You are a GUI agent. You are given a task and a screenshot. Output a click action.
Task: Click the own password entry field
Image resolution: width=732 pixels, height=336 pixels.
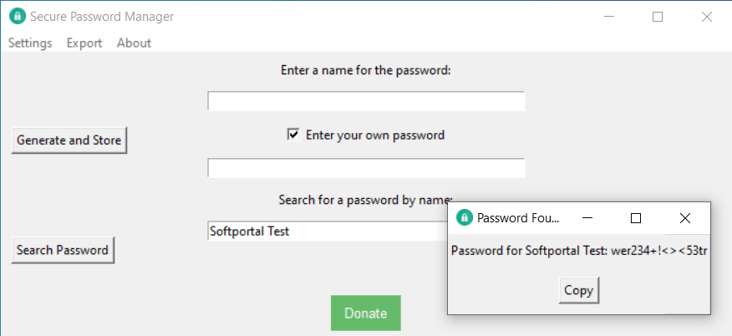[x=366, y=168]
